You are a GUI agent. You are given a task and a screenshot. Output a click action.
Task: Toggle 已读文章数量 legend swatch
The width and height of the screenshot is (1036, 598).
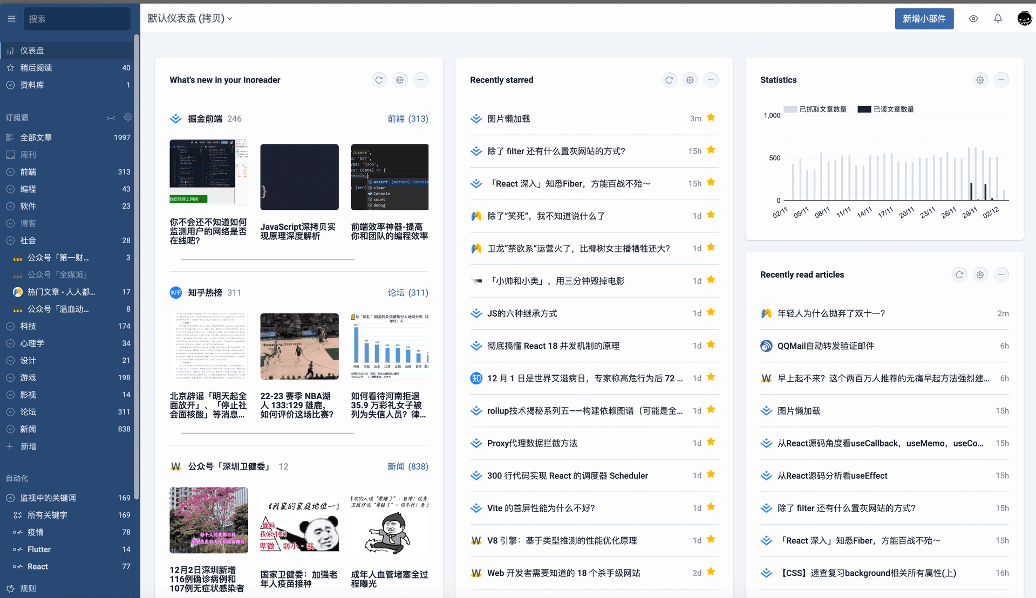[864, 109]
